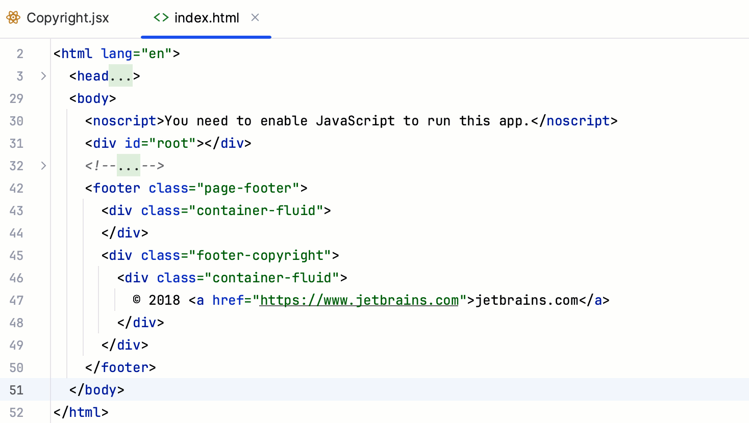
Task: Expand the folded head element on line 3
Action: coord(43,76)
